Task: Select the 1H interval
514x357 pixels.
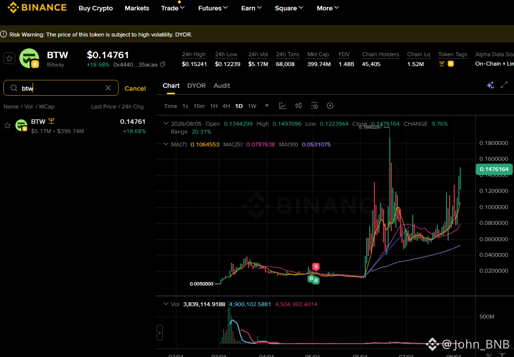Action: click(214, 106)
